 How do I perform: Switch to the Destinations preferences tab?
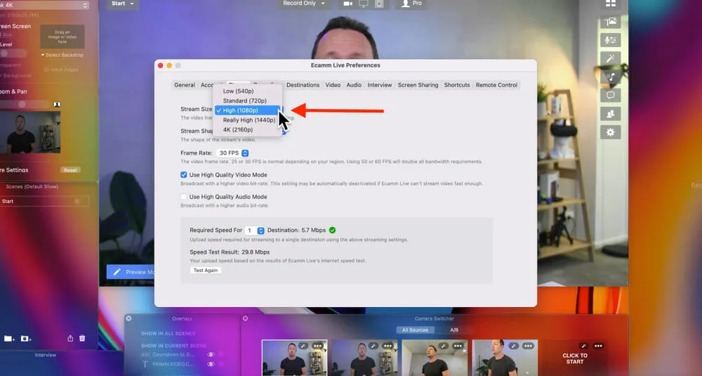(x=303, y=85)
